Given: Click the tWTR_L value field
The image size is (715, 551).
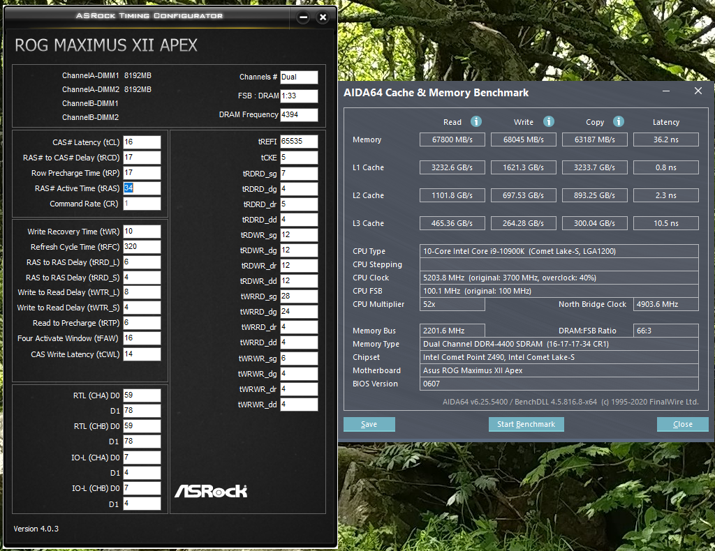Looking at the screenshot, I should point(142,292).
